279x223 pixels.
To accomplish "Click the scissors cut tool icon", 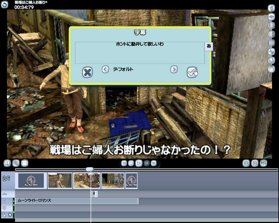I will (272, 51).
